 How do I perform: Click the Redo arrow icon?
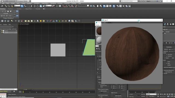pos(2,6)
